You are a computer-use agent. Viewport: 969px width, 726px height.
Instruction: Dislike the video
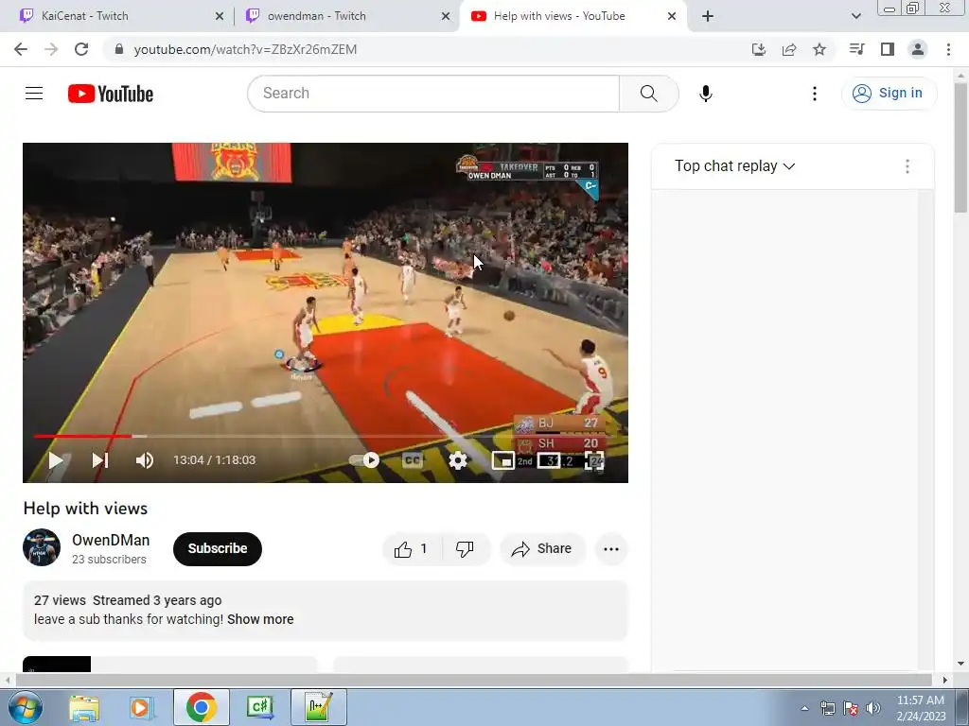coord(466,549)
